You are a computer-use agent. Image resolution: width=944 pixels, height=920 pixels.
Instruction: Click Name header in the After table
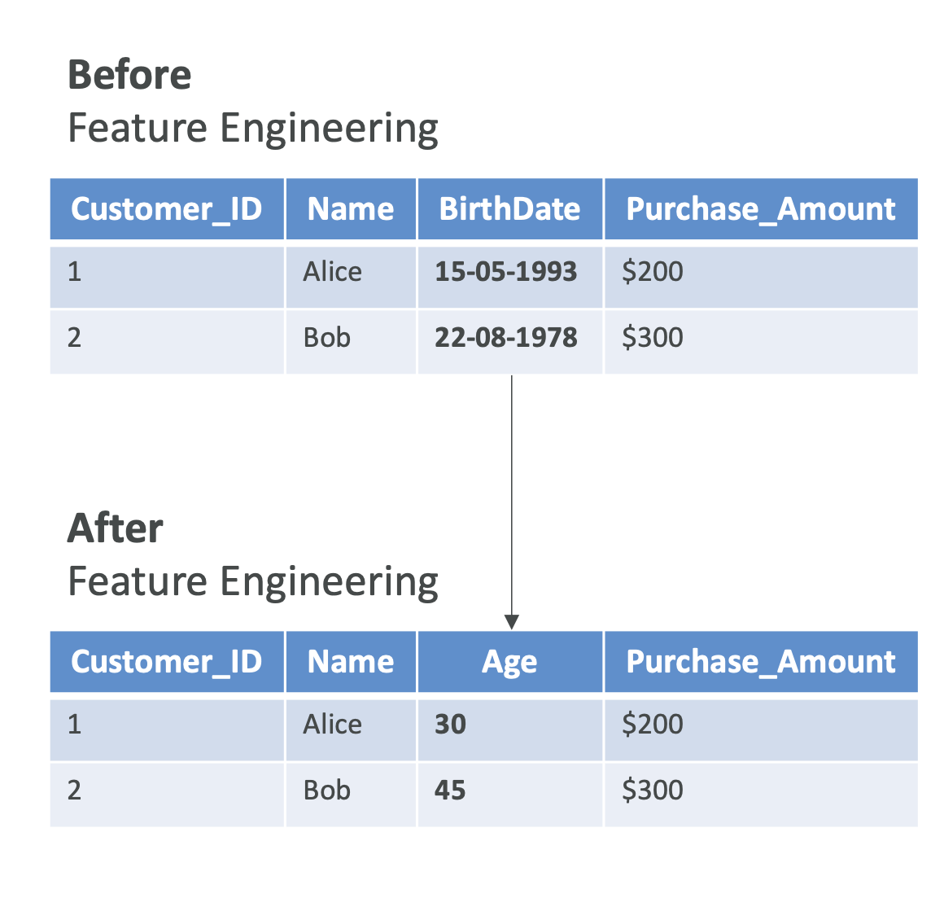point(351,662)
